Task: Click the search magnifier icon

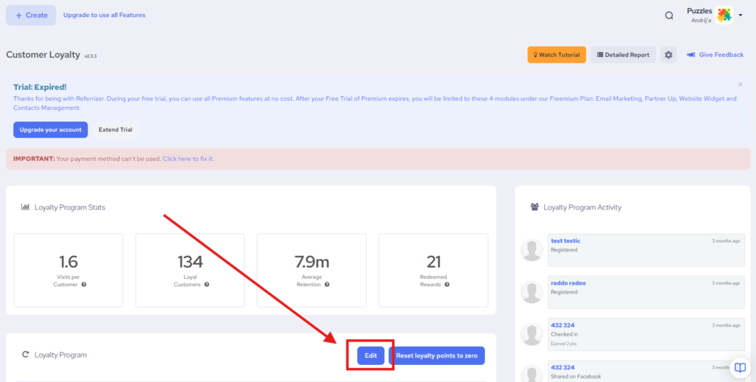Action: coord(669,15)
